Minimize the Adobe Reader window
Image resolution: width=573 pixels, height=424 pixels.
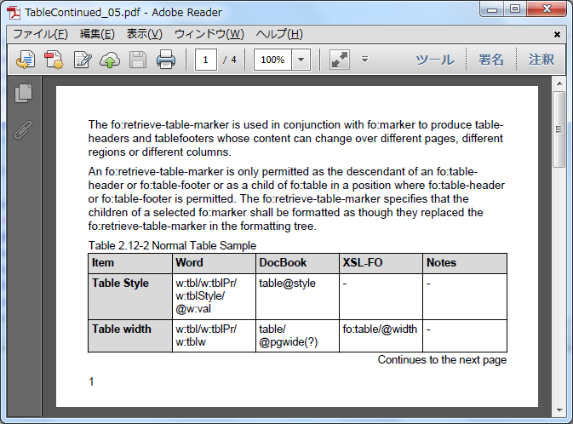492,9
